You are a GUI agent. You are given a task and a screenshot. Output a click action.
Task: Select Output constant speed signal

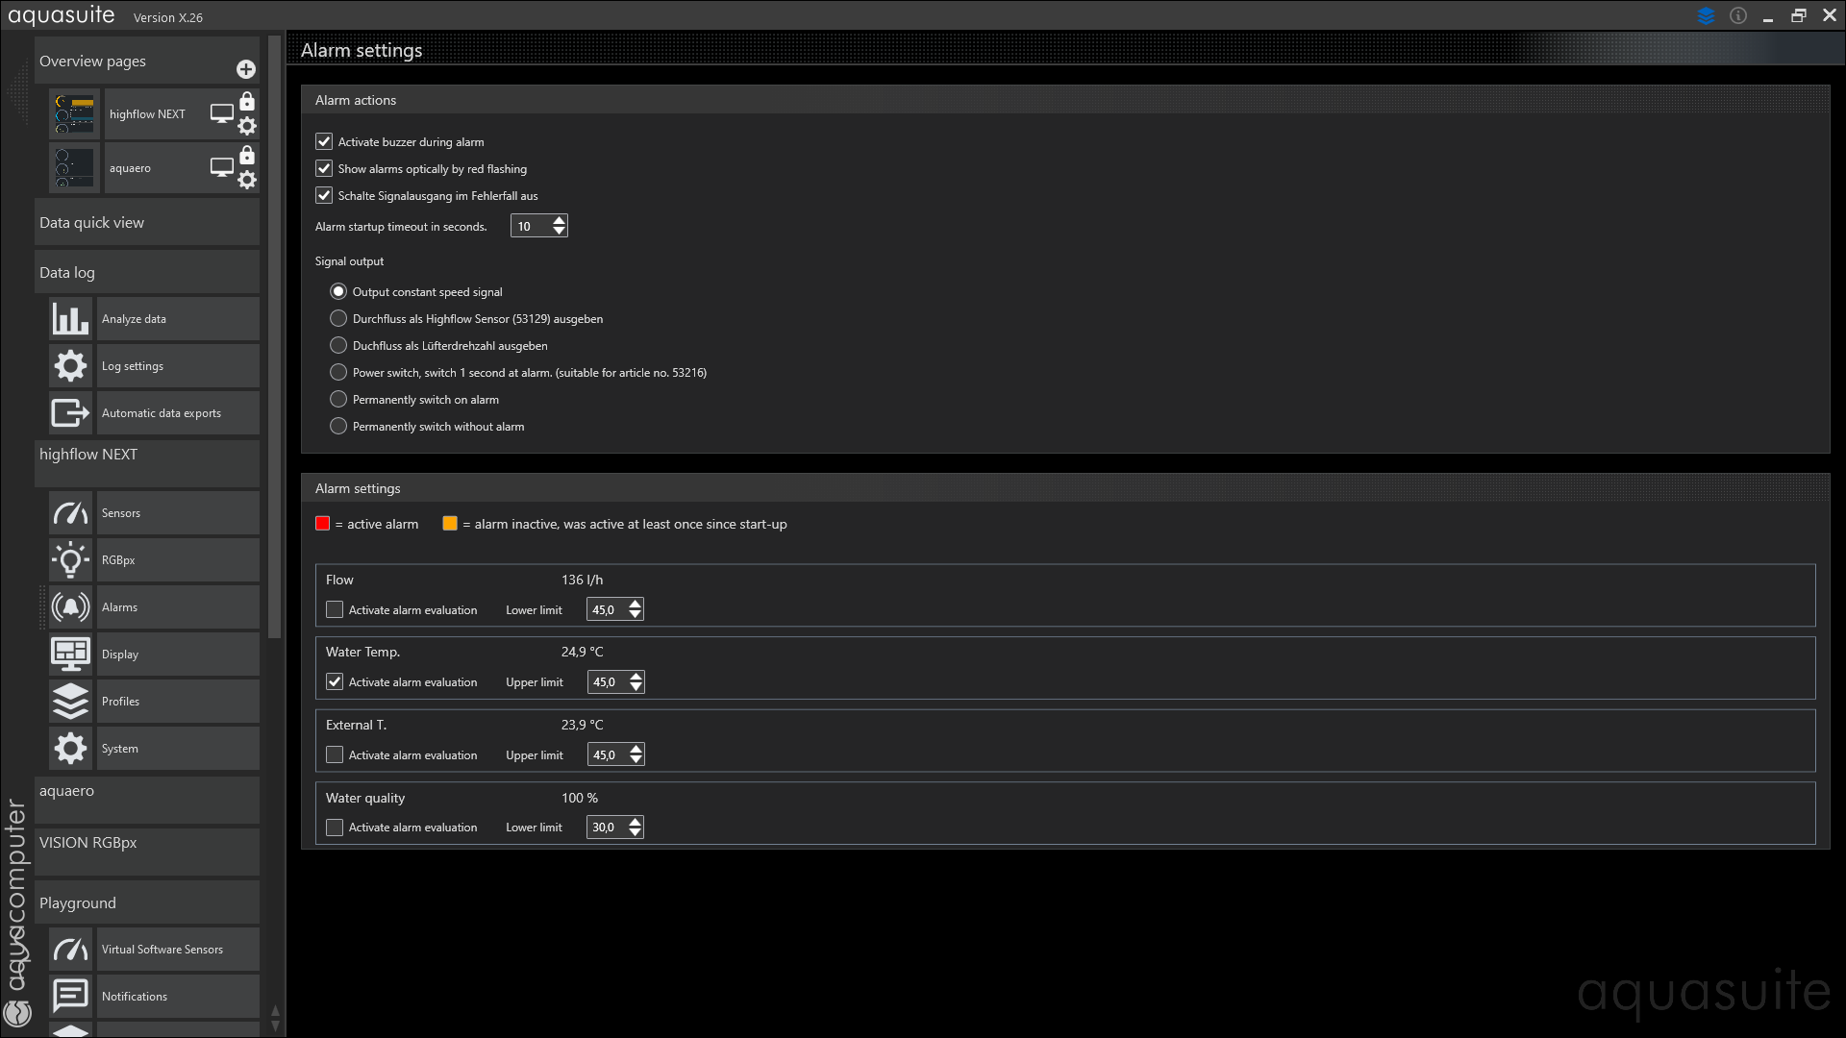(x=338, y=291)
